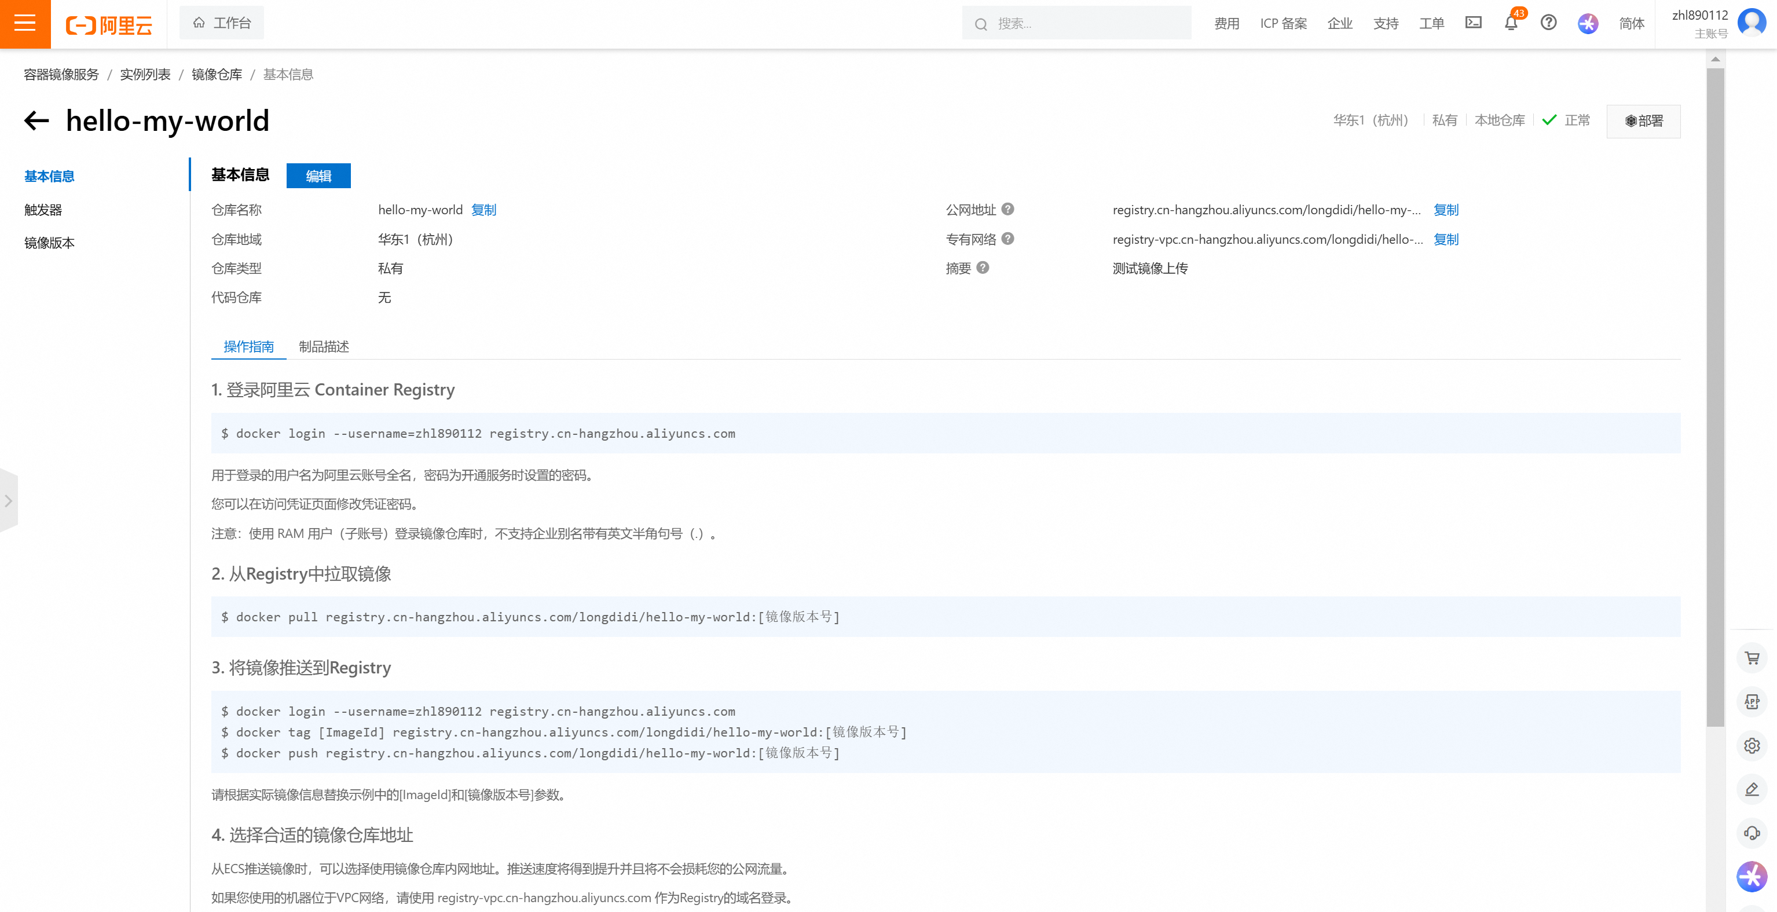Open the notifications bell

coord(1511,23)
